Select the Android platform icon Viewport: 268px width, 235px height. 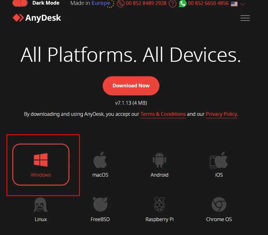(159, 160)
